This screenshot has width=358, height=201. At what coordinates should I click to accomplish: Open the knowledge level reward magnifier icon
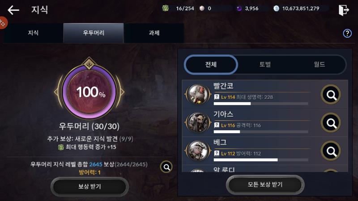point(166,167)
